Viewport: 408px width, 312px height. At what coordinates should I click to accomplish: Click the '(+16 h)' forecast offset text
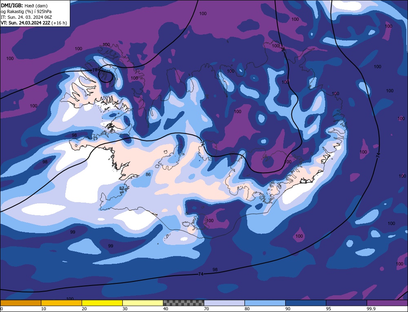pyautogui.click(x=59, y=23)
